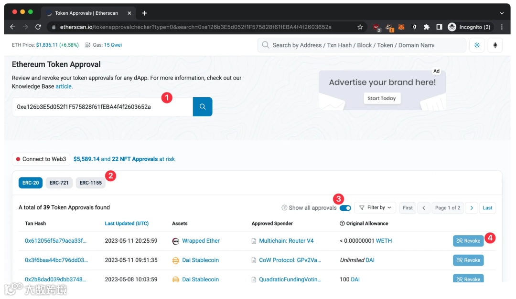Open CoW Protocol: GPv2Va... spender link
The width and height of the screenshot is (516, 299).
pyautogui.click(x=290, y=260)
